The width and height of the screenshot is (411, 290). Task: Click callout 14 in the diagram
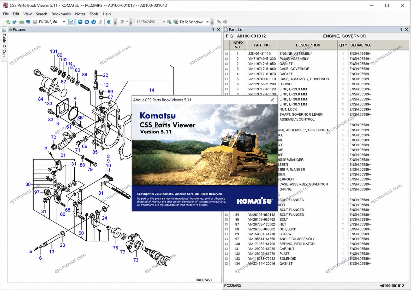[152, 90]
